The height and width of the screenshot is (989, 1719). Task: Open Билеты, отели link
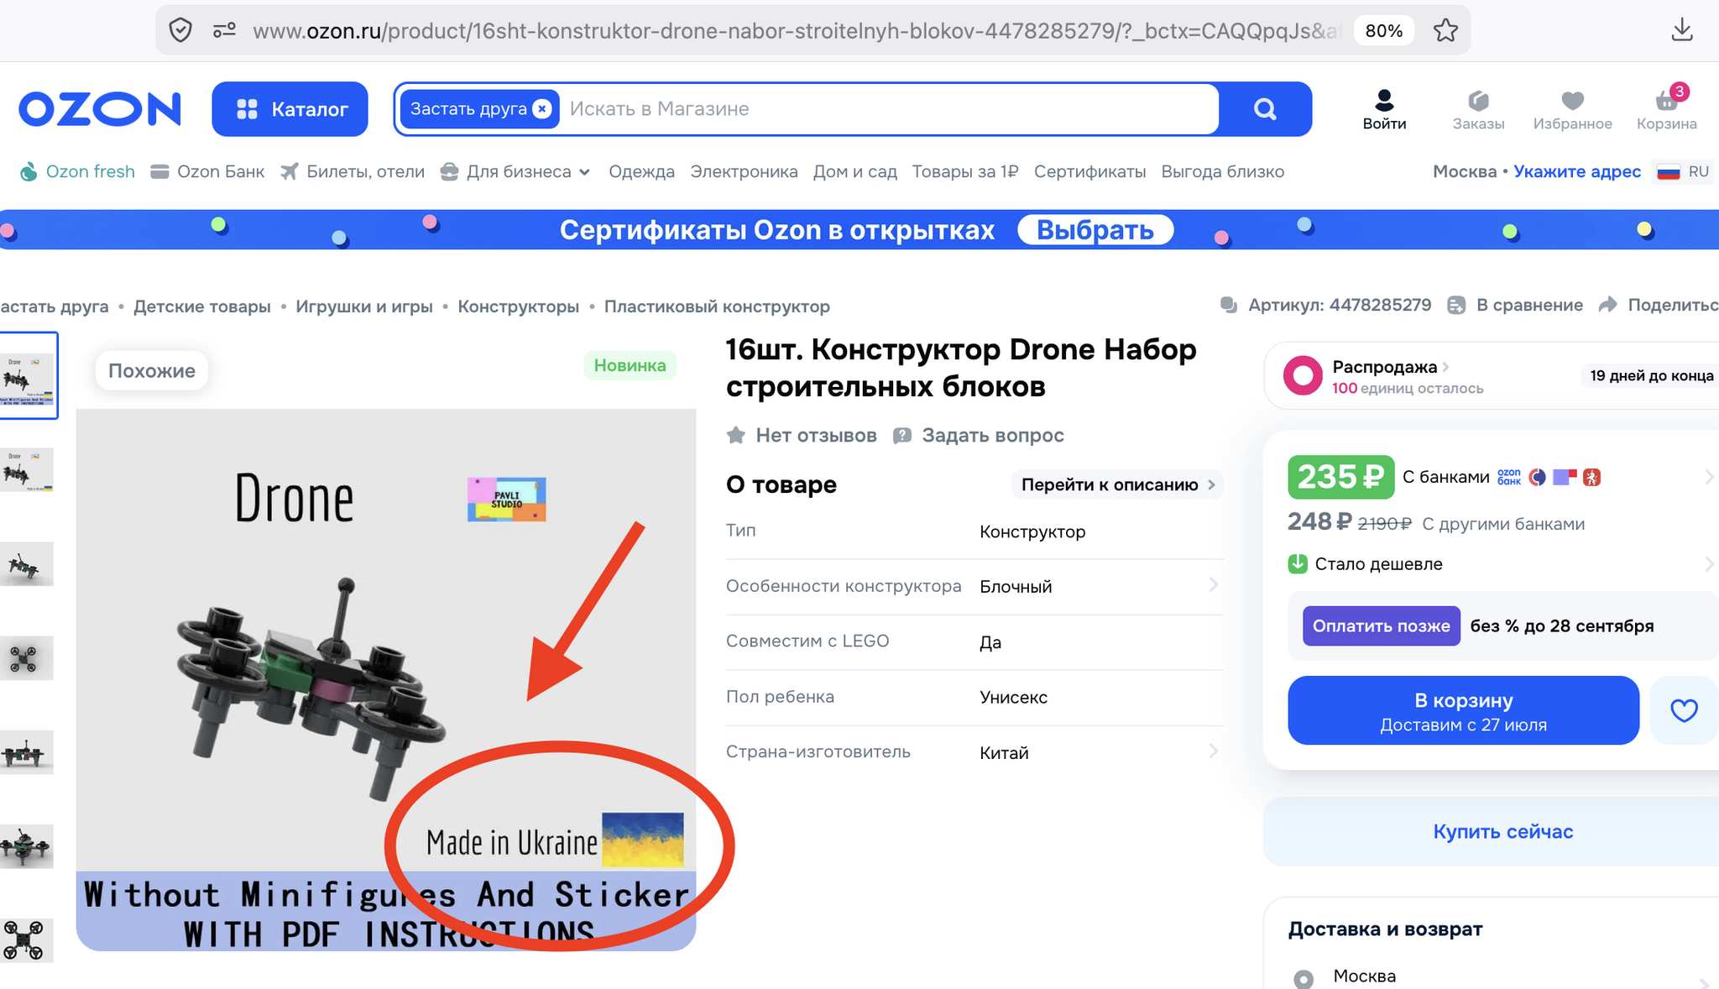[353, 171]
